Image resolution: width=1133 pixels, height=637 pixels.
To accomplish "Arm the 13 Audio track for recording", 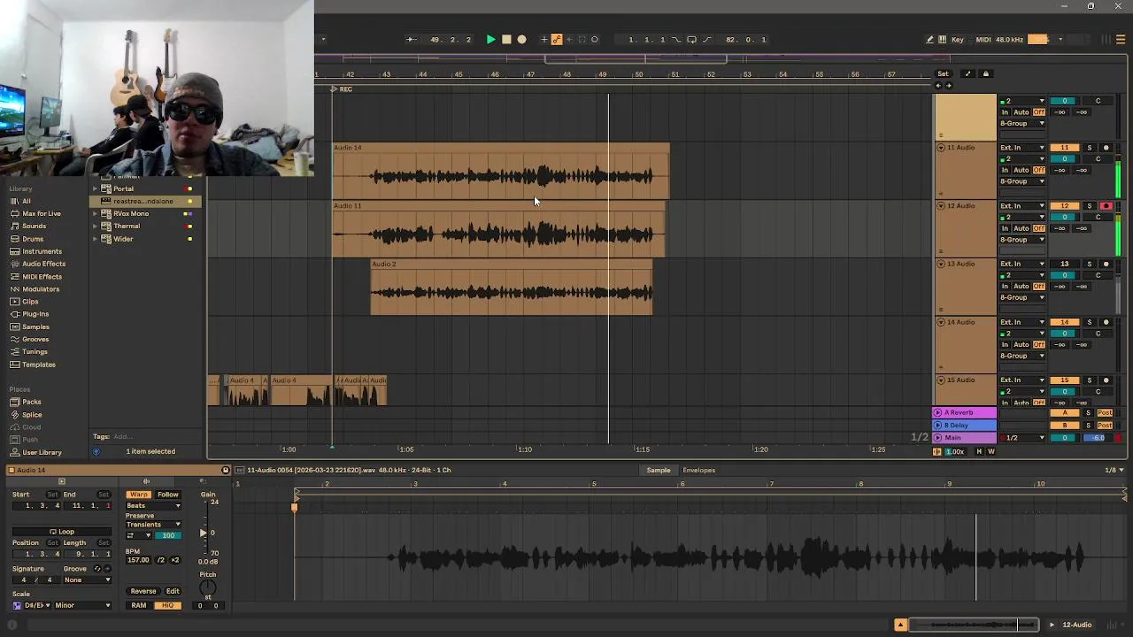I will (1106, 264).
